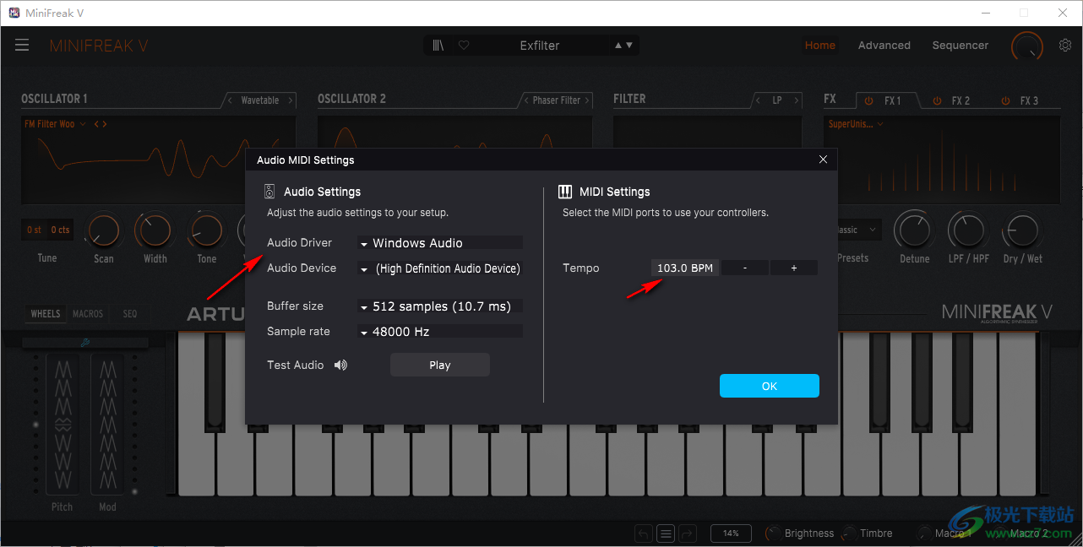Increase tempo with the plus button
The height and width of the screenshot is (547, 1083).
tap(793, 268)
